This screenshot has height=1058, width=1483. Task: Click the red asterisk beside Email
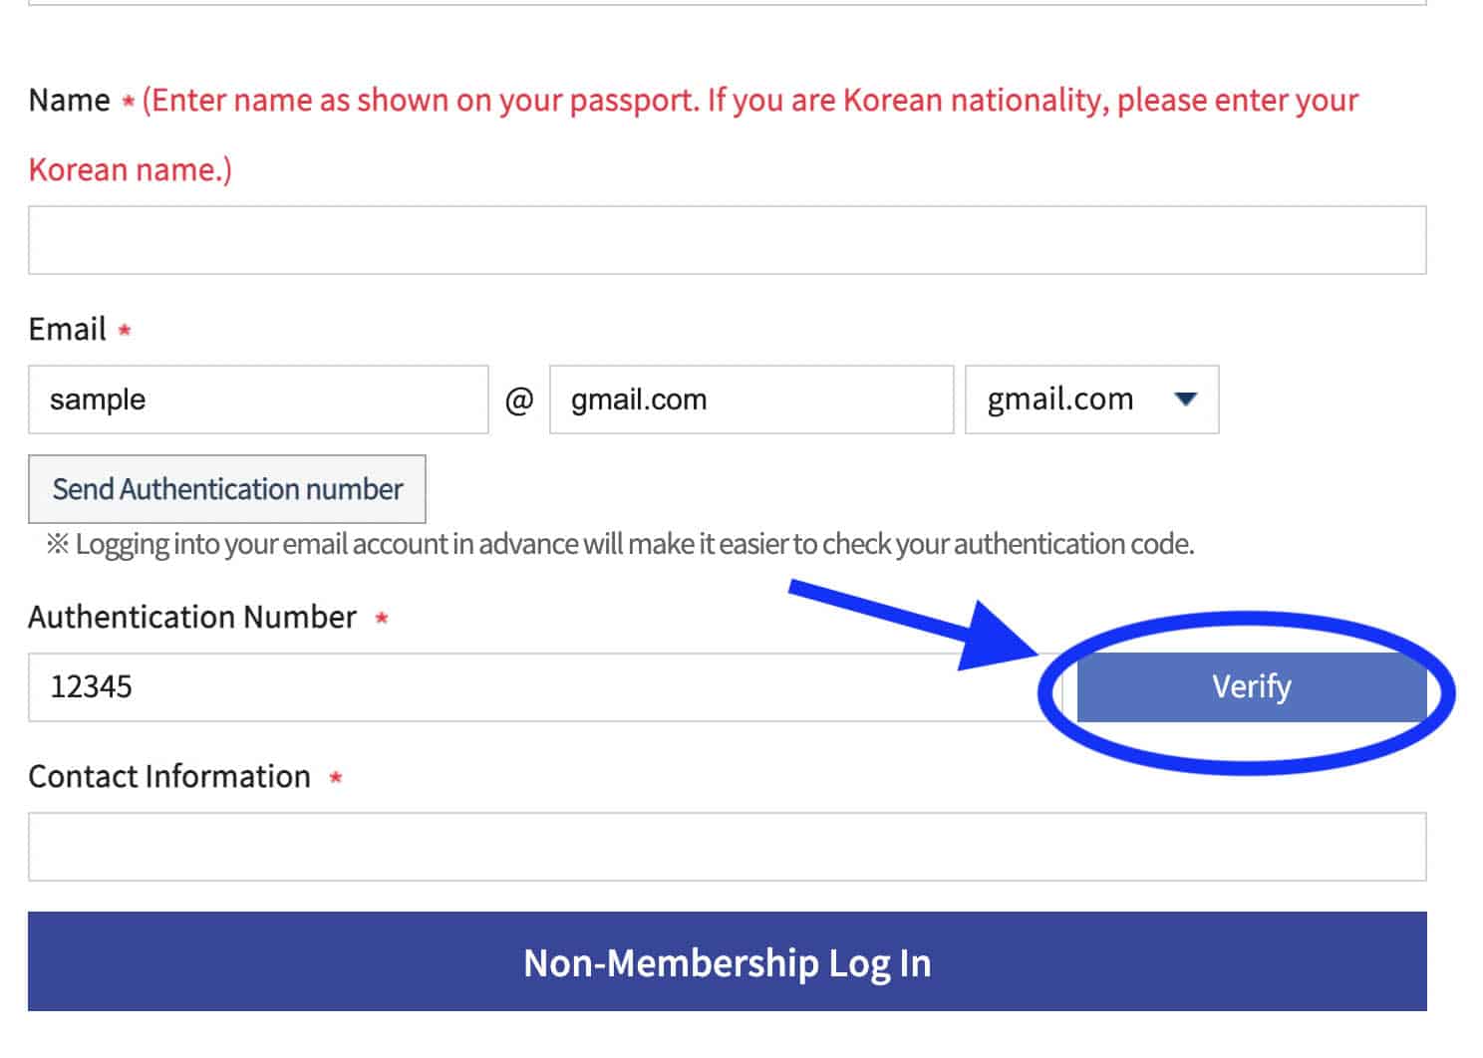pyautogui.click(x=125, y=330)
